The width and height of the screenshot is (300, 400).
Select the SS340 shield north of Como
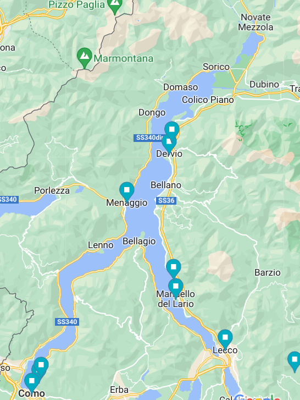tap(67, 322)
